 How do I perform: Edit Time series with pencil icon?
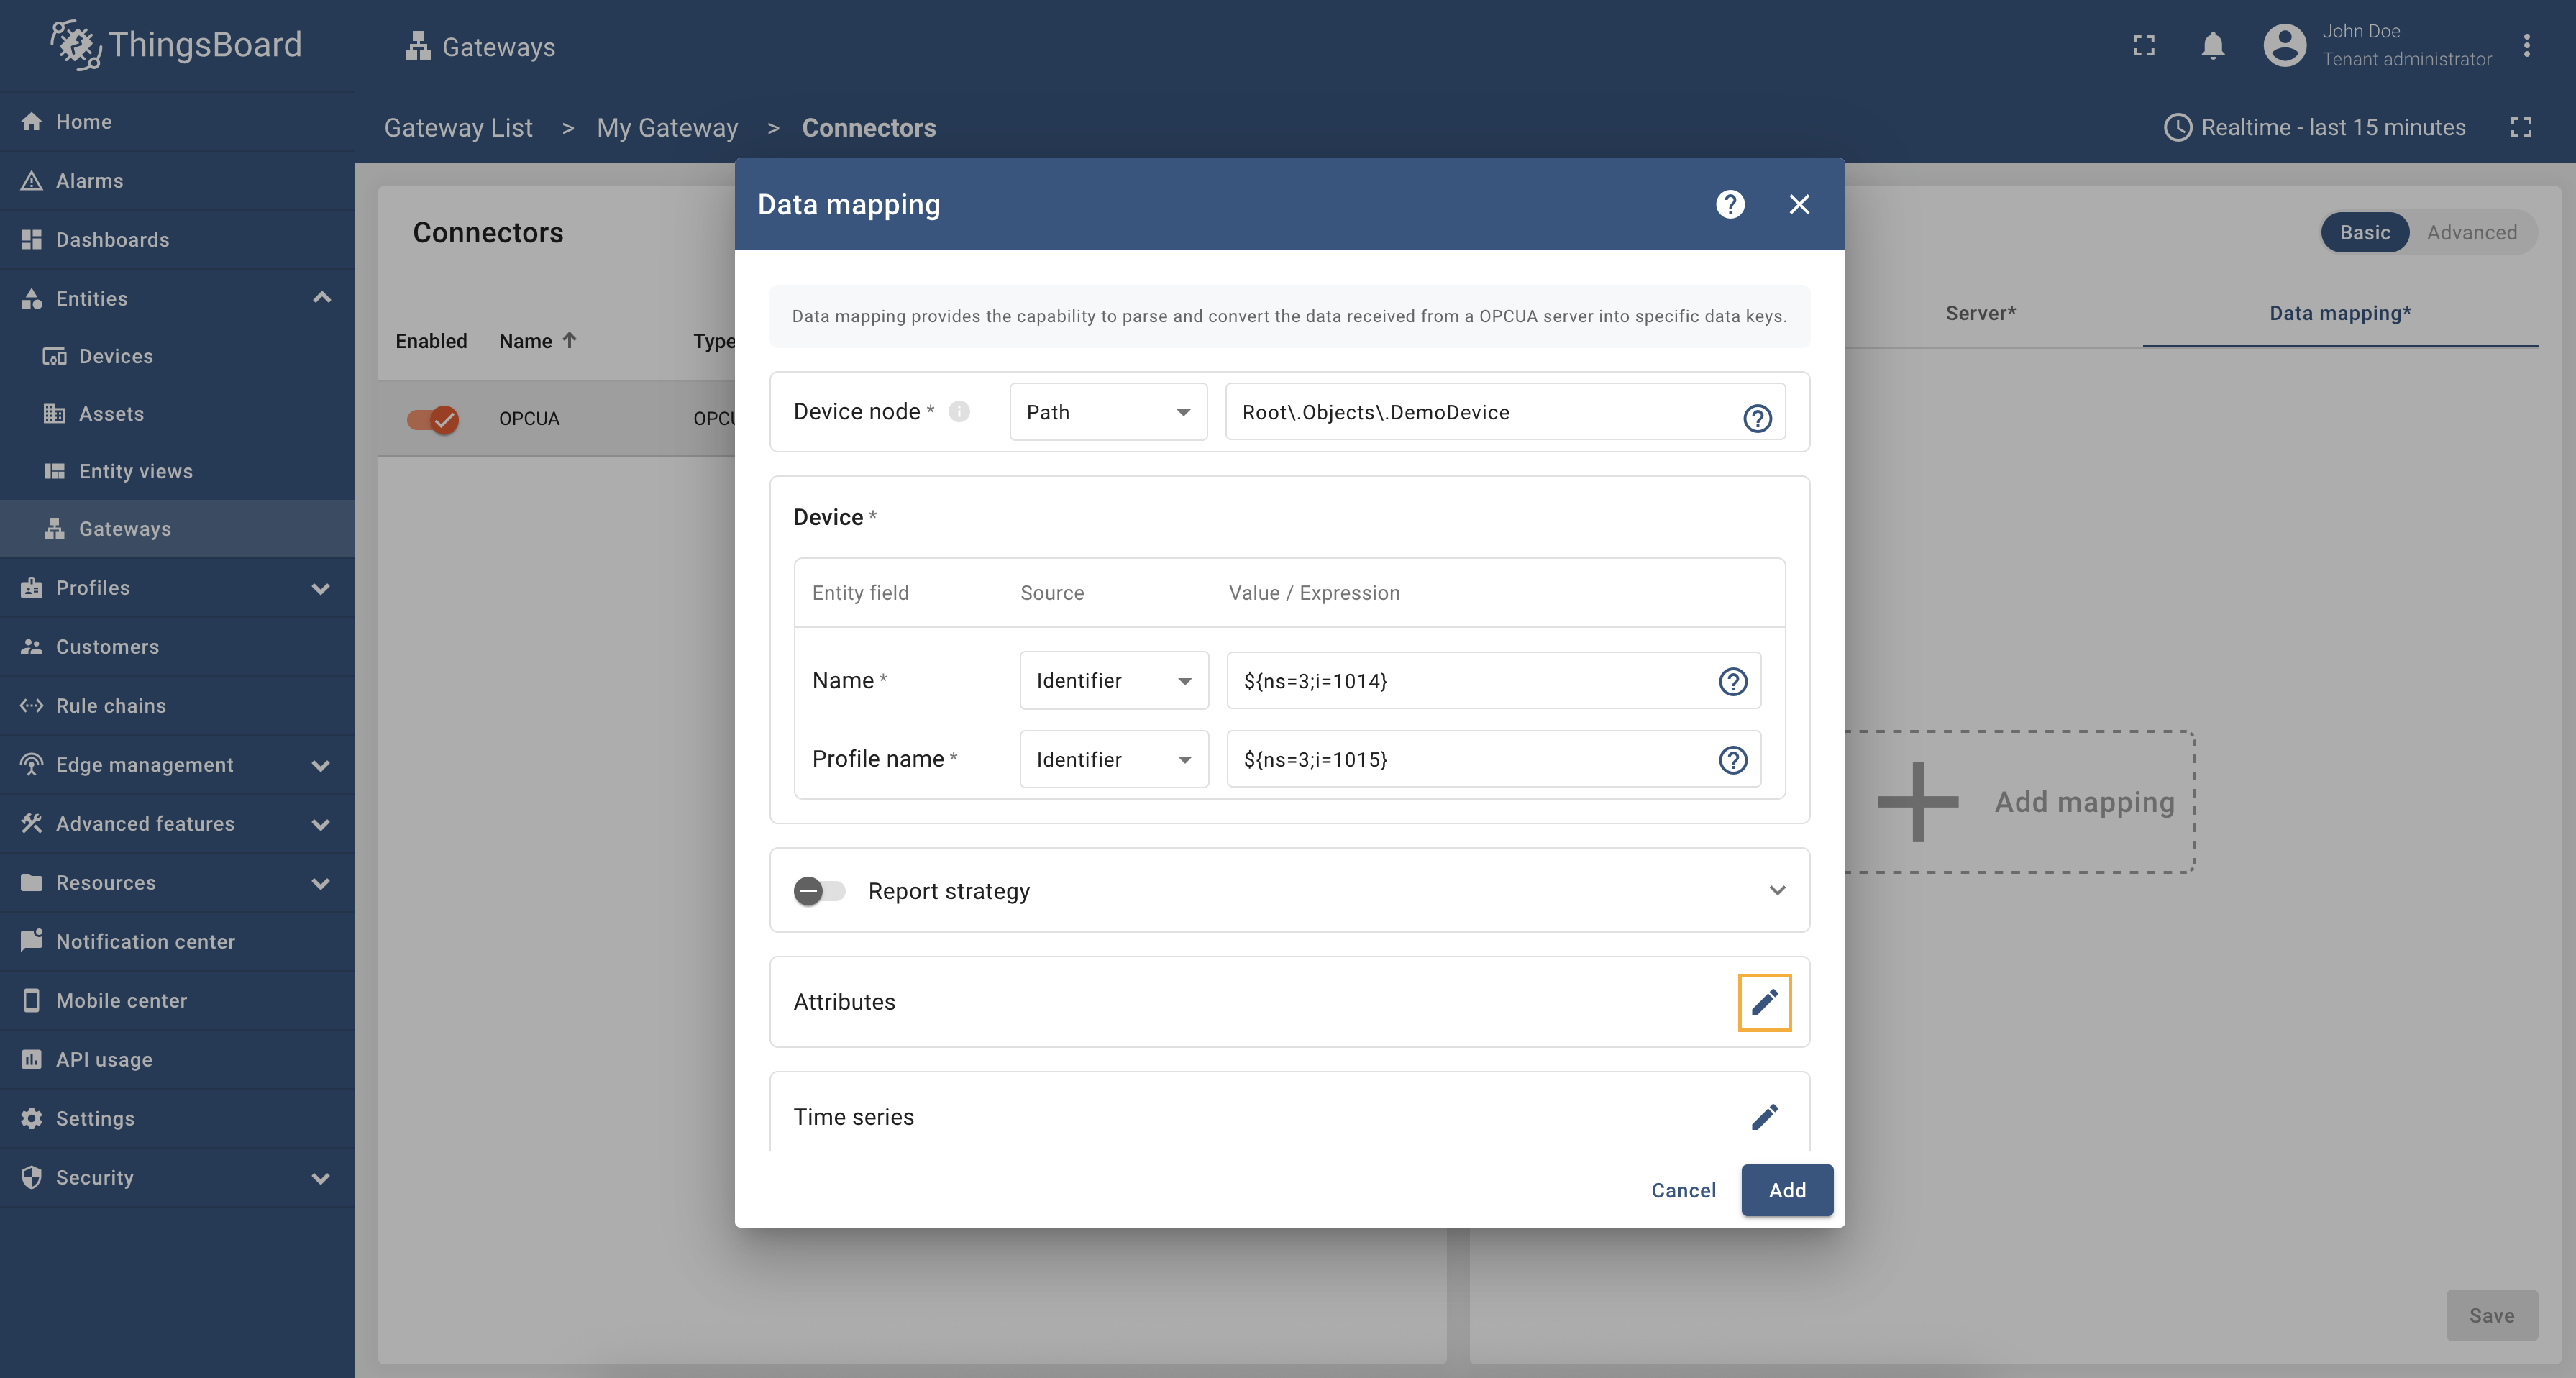coord(1764,1116)
